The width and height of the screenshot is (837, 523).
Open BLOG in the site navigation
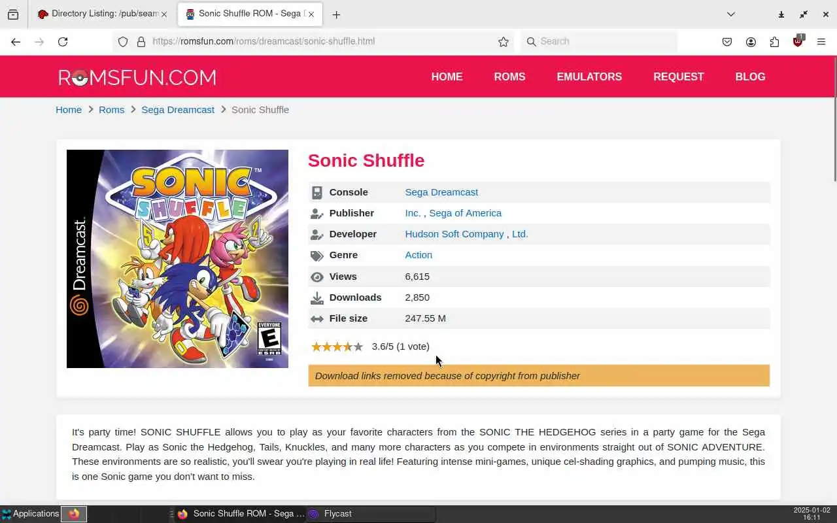(x=750, y=76)
